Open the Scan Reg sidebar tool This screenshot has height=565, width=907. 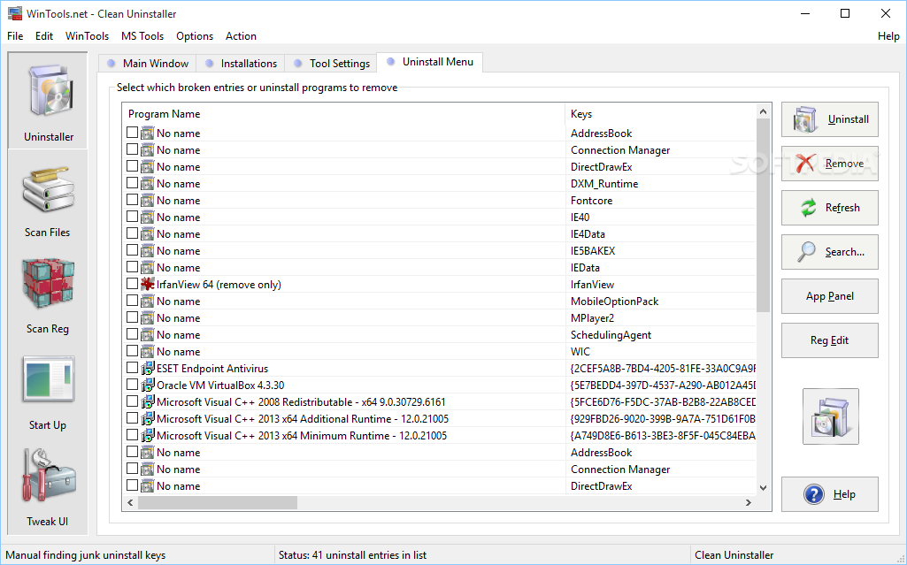click(x=48, y=295)
